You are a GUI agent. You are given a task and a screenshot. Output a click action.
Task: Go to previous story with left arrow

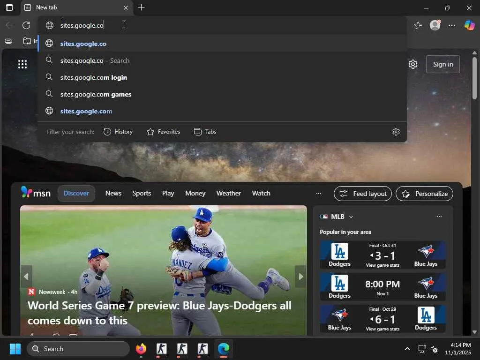(26, 277)
